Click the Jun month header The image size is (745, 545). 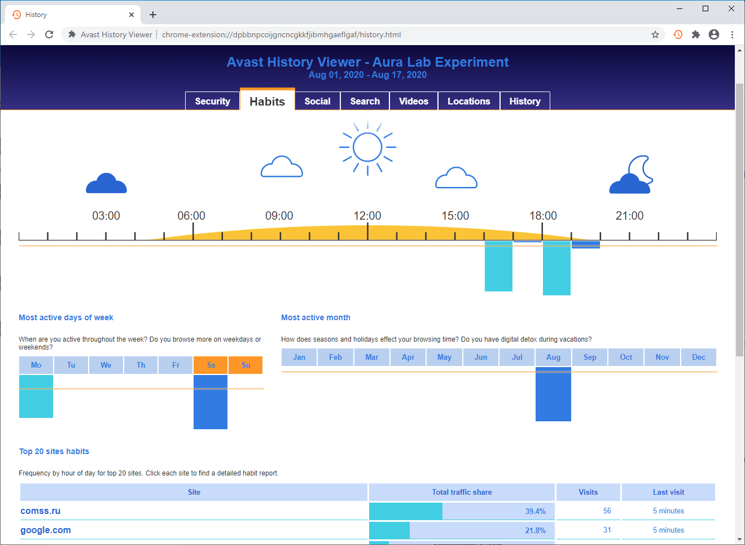(481, 357)
